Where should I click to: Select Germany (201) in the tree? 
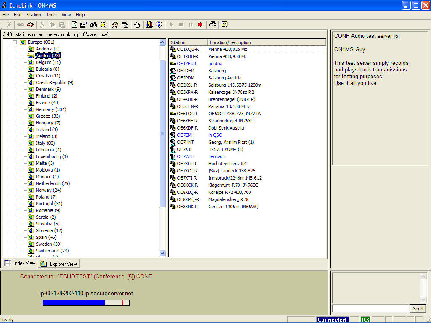(51, 110)
